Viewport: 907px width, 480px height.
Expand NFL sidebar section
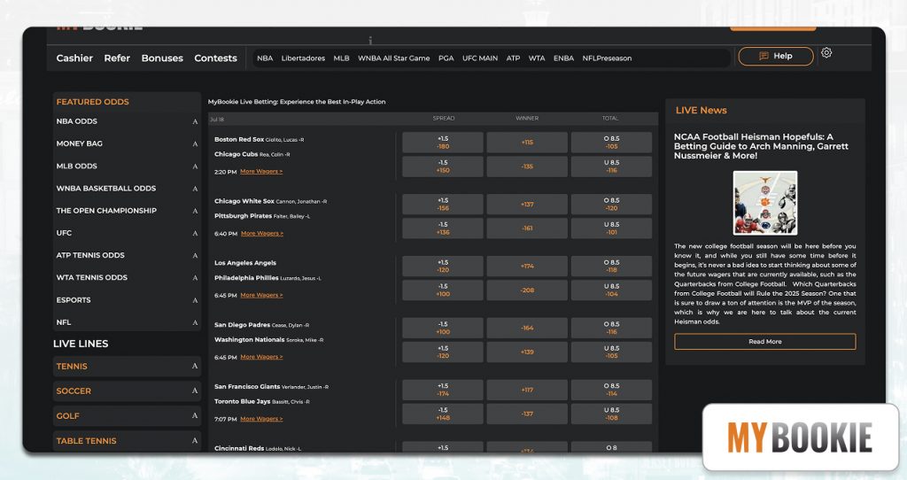pos(127,322)
